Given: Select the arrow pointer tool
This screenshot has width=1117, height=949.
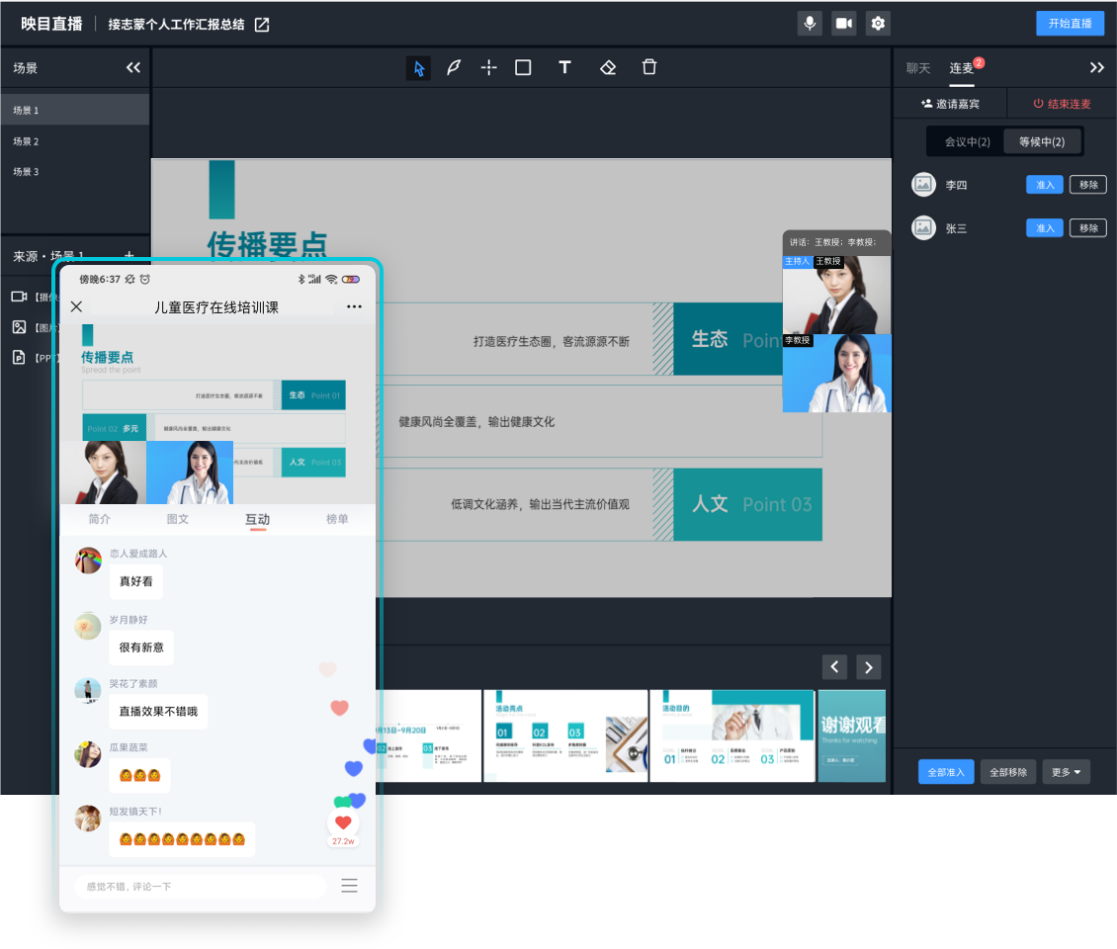Looking at the screenshot, I should pos(418,68).
